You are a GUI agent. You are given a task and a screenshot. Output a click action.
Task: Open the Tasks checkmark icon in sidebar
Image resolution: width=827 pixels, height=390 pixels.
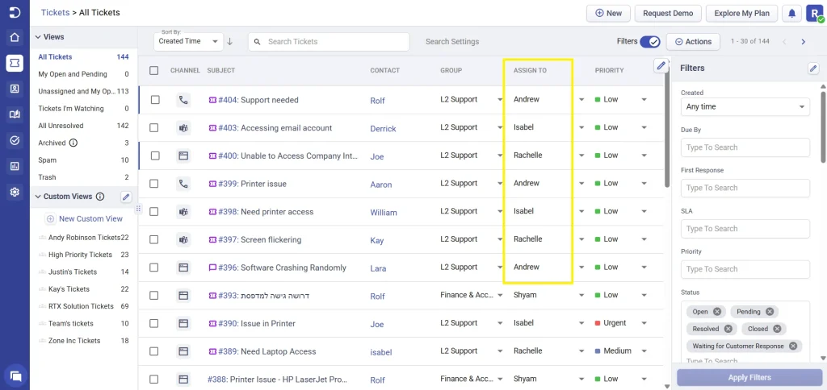pyautogui.click(x=15, y=140)
